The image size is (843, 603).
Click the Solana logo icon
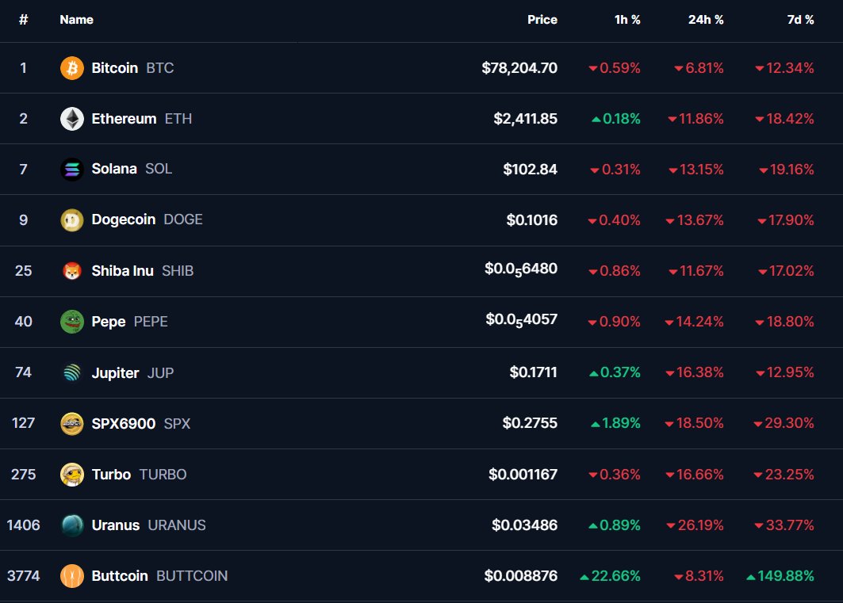72,169
